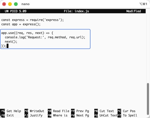Click the ^O WriteOut shortcut
This screenshot has height=118, width=150.
(34, 111)
